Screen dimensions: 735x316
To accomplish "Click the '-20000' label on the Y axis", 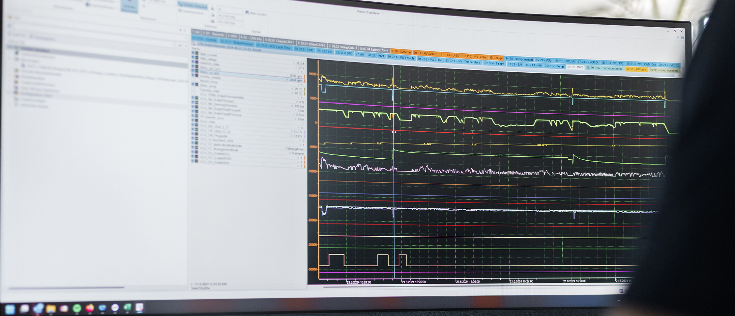I will tap(312, 220).
